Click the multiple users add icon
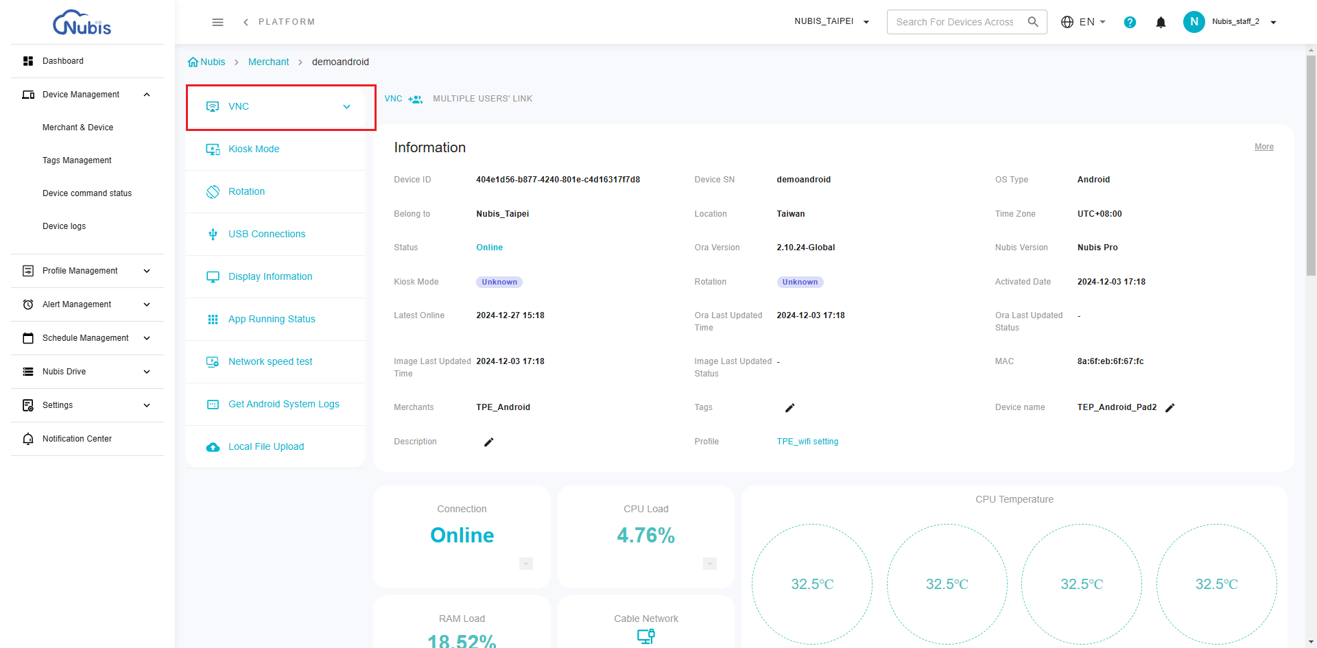This screenshot has height=648, width=1317. [x=415, y=99]
